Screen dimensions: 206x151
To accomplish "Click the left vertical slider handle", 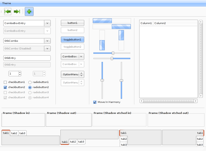I will coord(102,80).
